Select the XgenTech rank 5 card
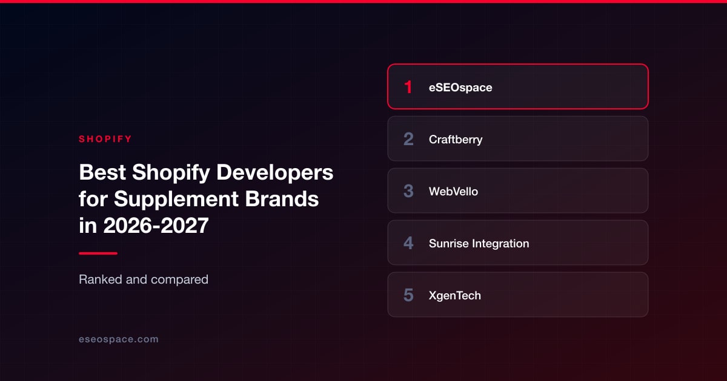 click(x=518, y=295)
